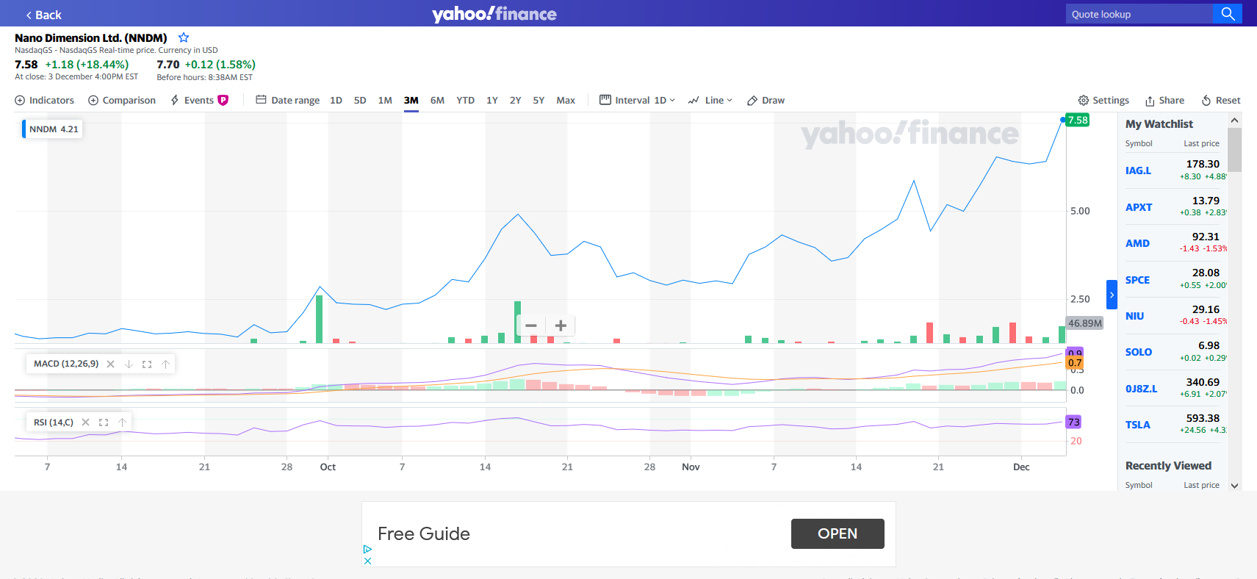This screenshot has width=1257, height=579.
Task: Click the 46.89M volume label
Action: tap(1085, 323)
